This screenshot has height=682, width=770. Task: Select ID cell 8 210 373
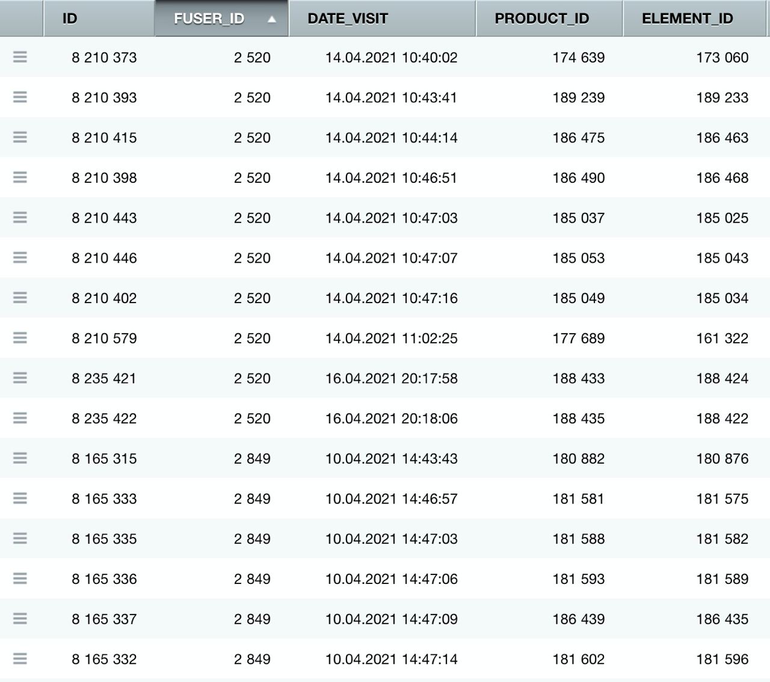[x=104, y=58]
